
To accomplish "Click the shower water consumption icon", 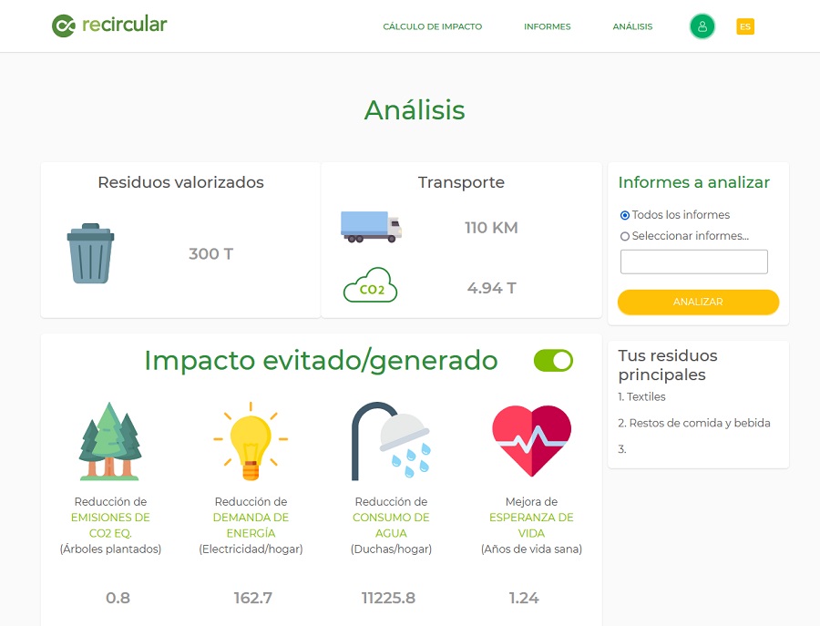I will [391, 441].
